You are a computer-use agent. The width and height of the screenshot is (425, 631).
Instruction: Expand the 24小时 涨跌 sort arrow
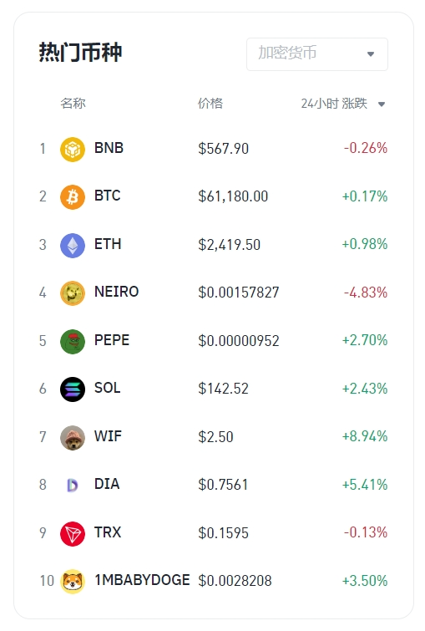tap(382, 104)
